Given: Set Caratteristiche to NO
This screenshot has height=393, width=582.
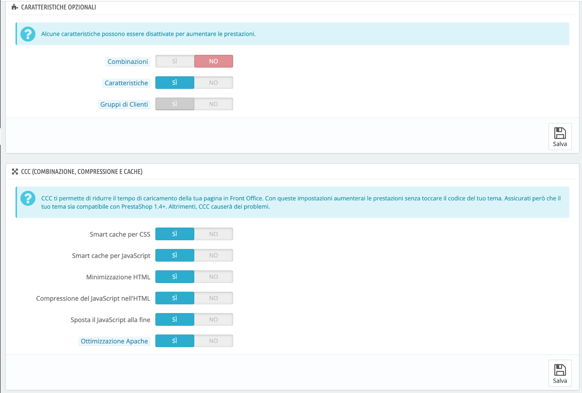Looking at the screenshot, I should pyautogui.click(x=213, y=83).
